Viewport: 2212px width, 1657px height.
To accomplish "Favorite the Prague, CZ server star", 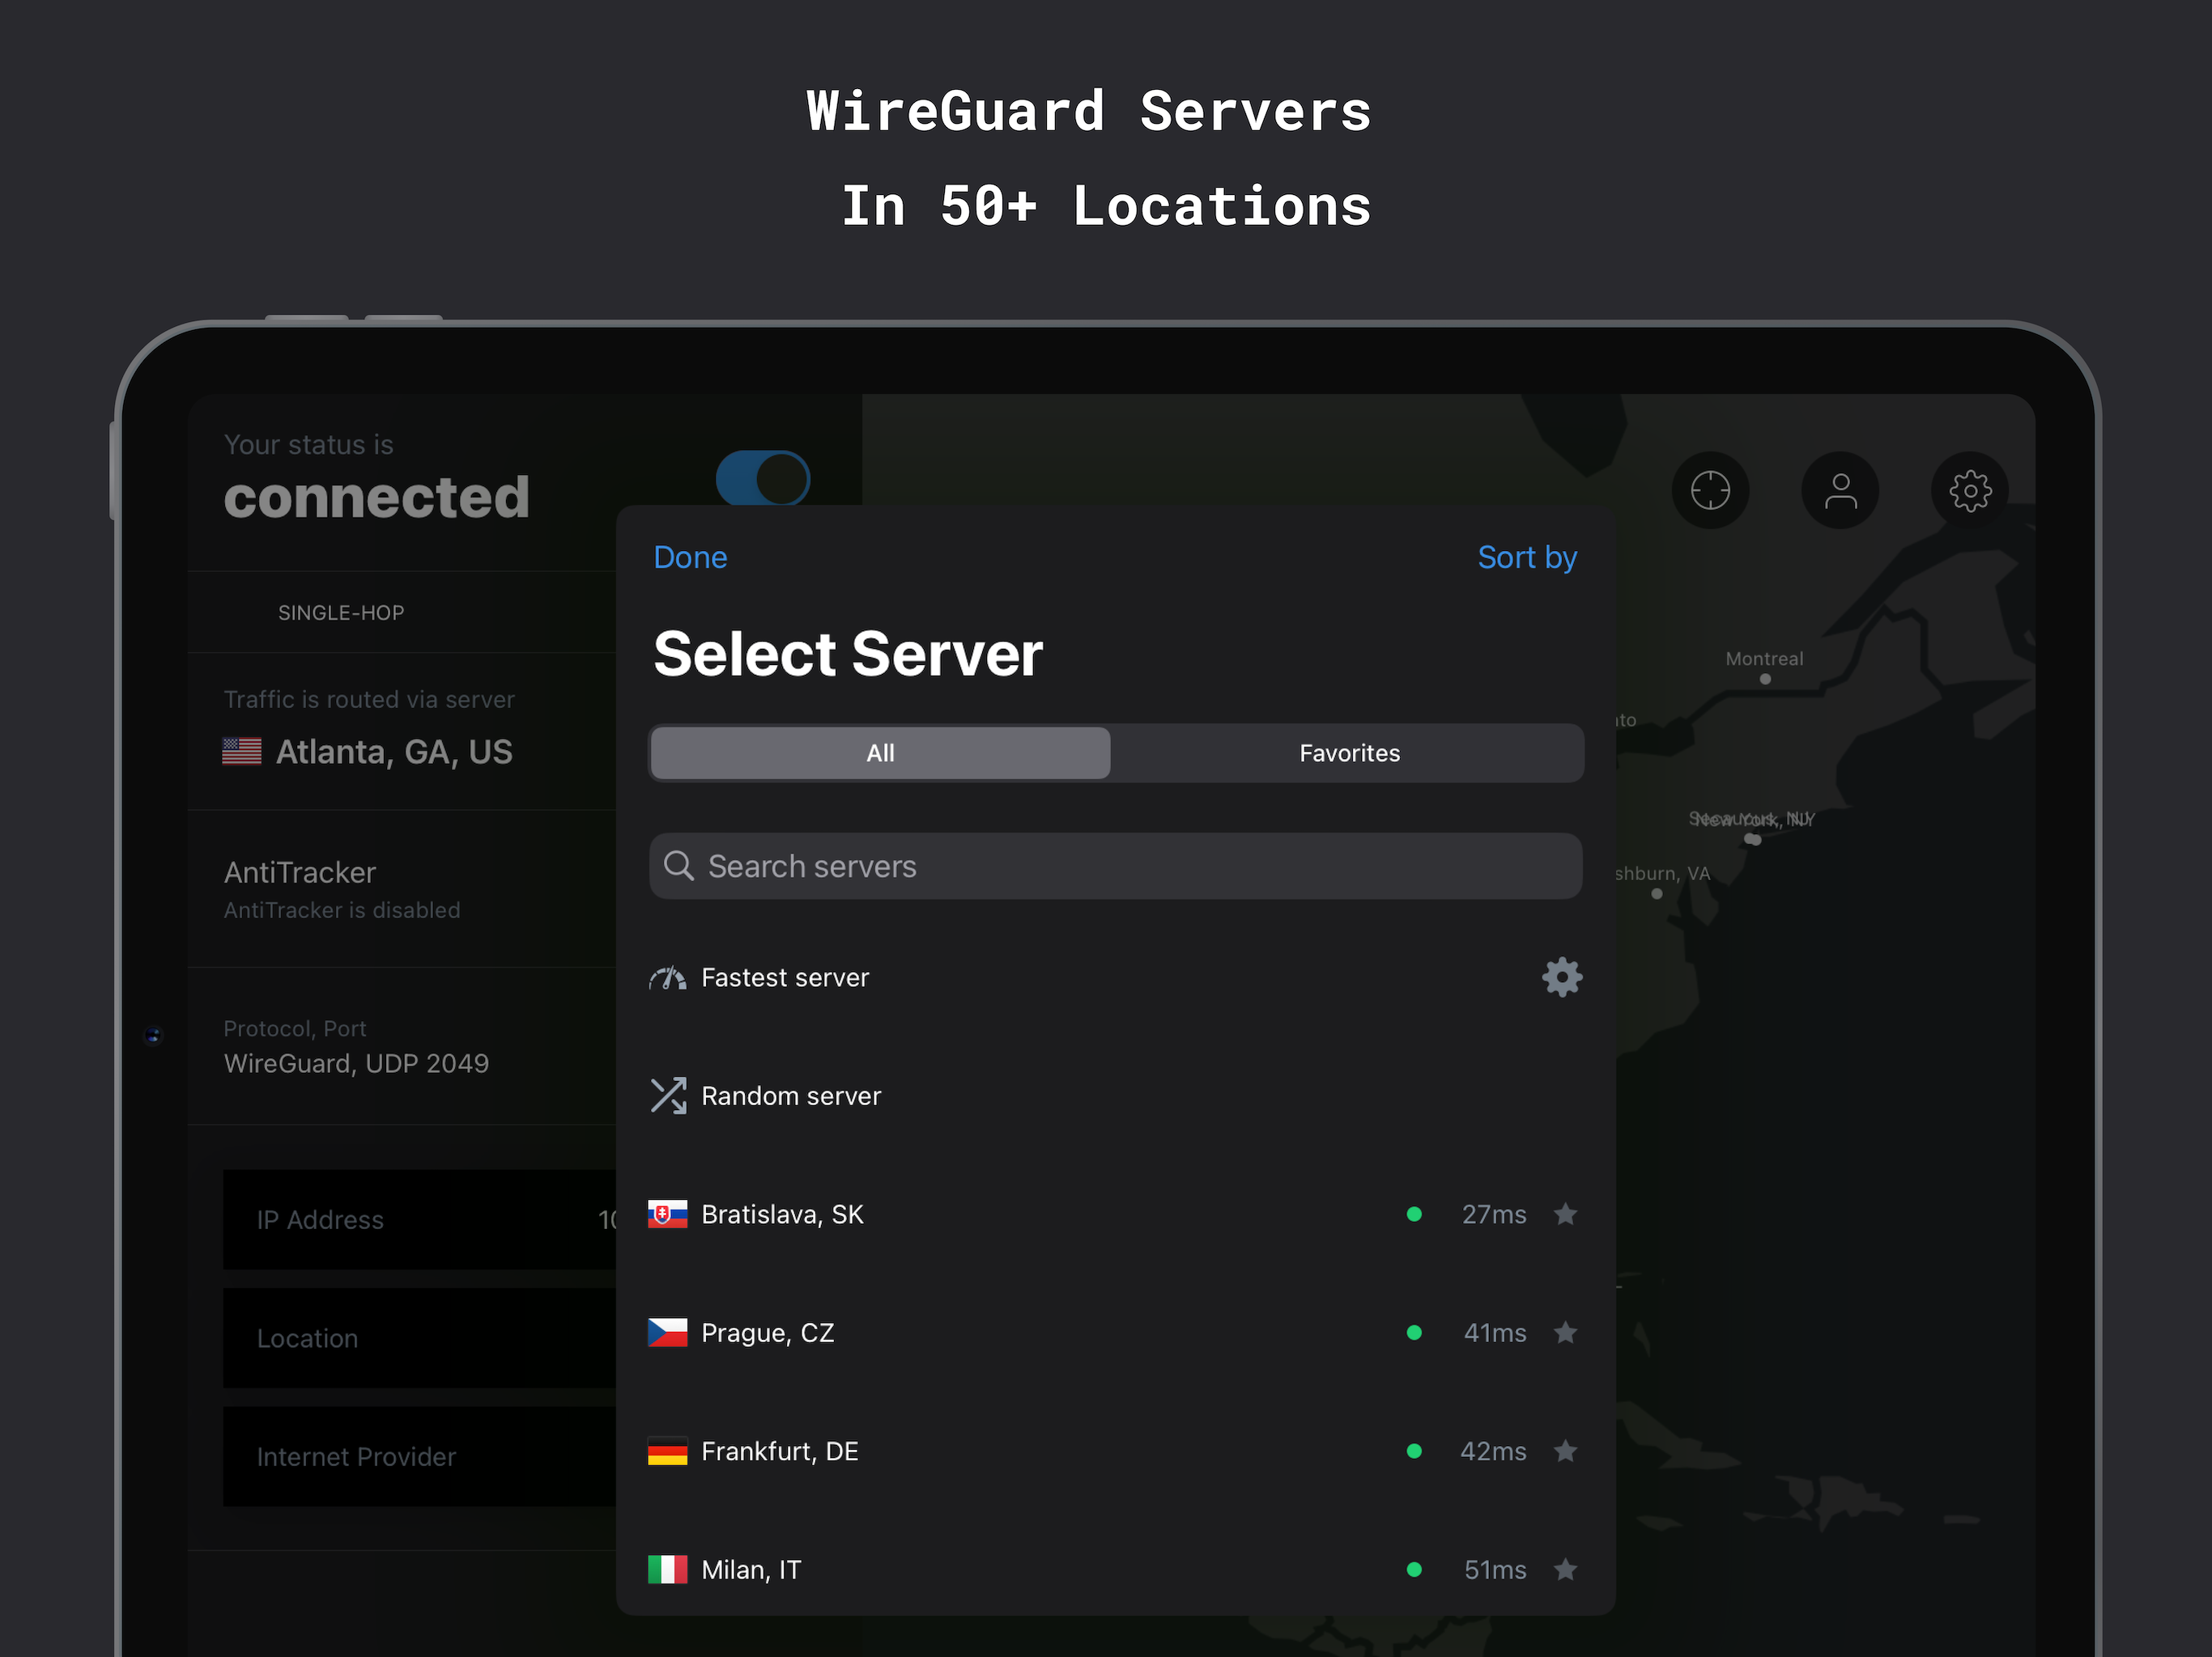I will point(1565,1333).
